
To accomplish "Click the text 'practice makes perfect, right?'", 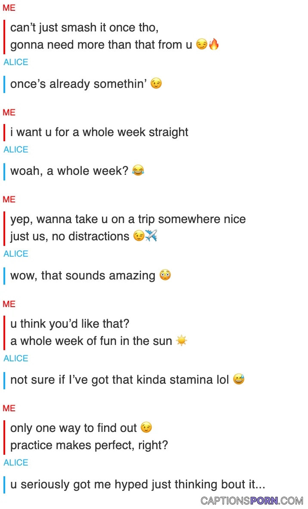I will coord(89,445).
